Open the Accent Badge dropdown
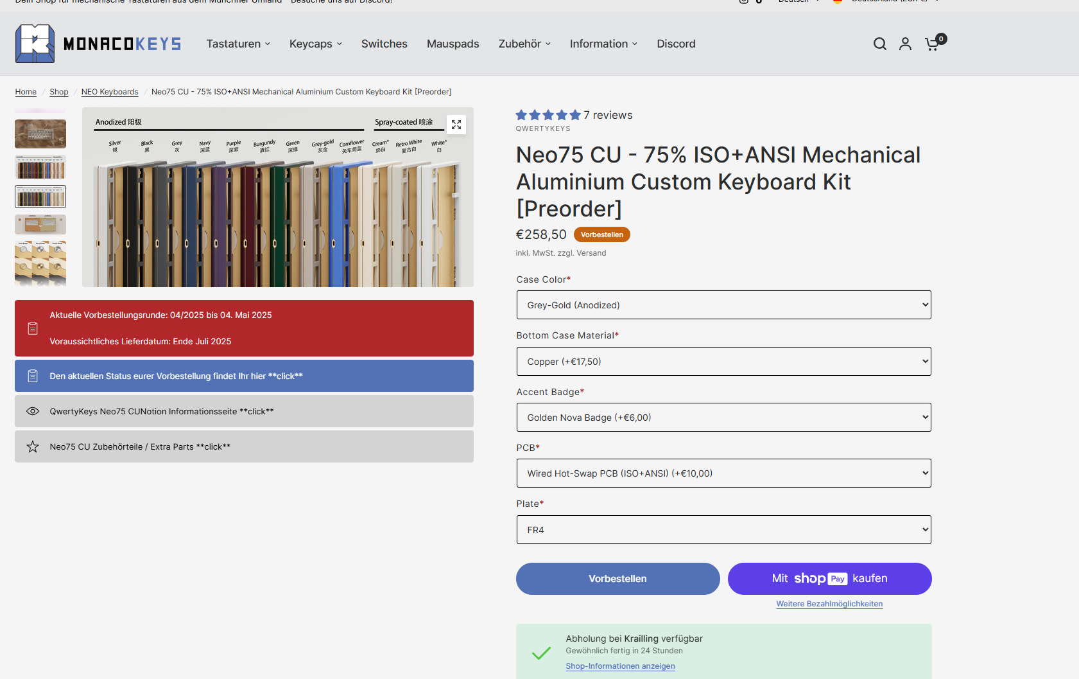Viewport: 1079px width, 679px height. [724, 418]
